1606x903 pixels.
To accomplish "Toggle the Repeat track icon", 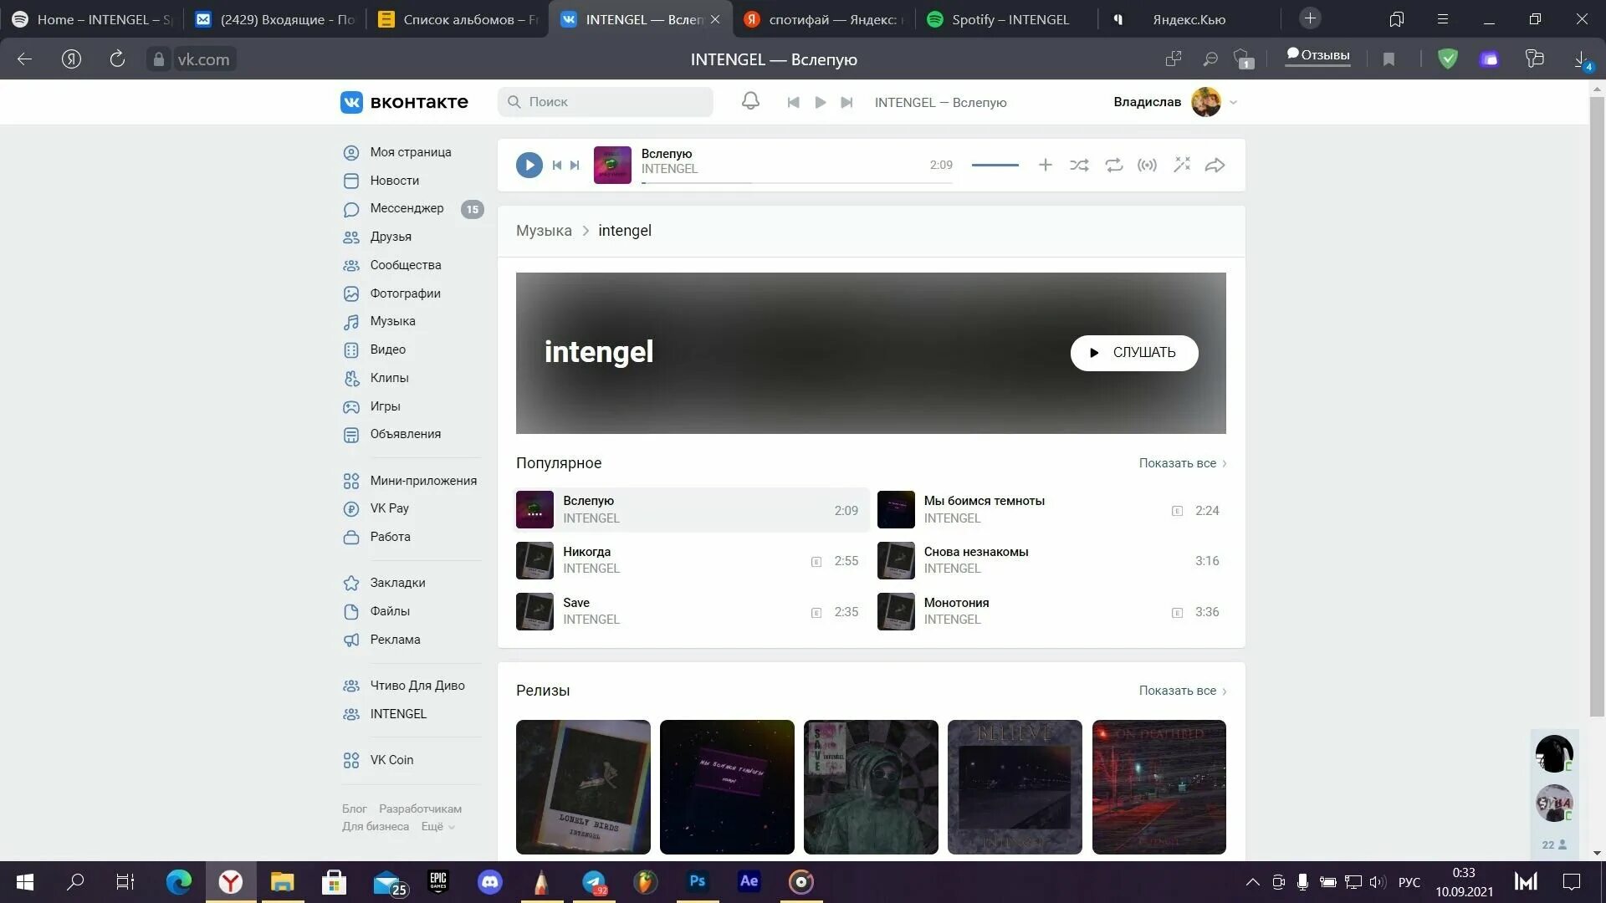I will pyautogui.click(x=1114, y=164).
